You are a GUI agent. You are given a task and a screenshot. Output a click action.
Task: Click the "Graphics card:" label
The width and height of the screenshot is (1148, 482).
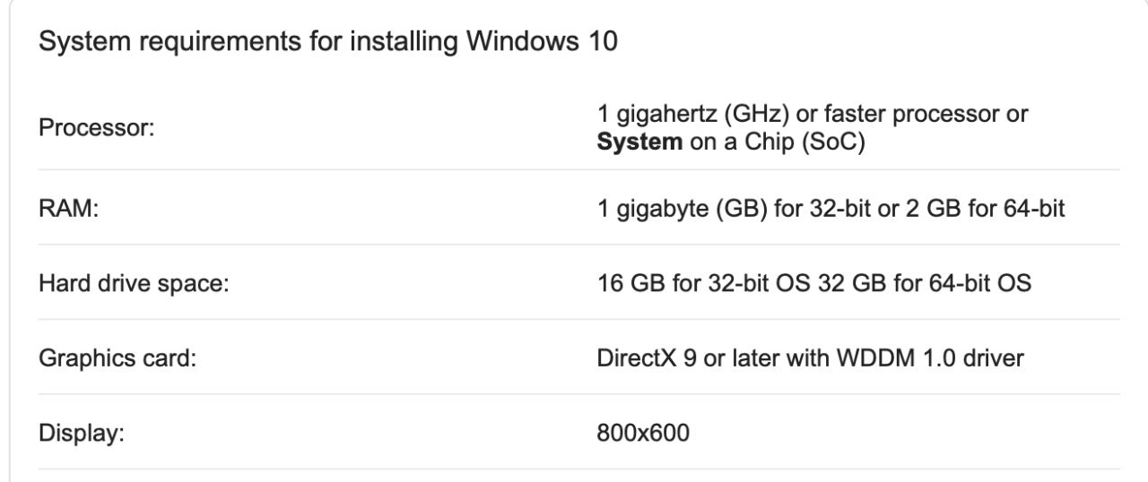pos(117,359)
